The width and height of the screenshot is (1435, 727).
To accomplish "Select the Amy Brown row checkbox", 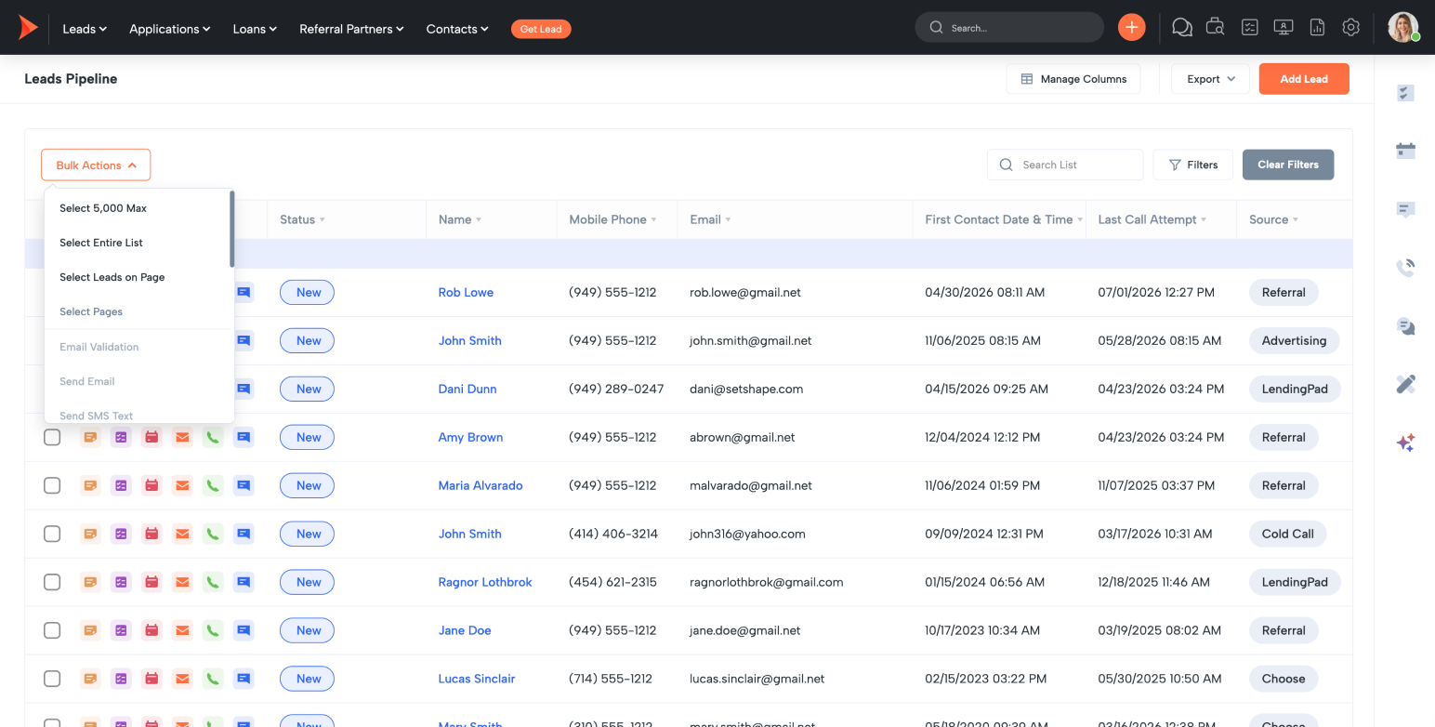I will (x=52, y=437).
